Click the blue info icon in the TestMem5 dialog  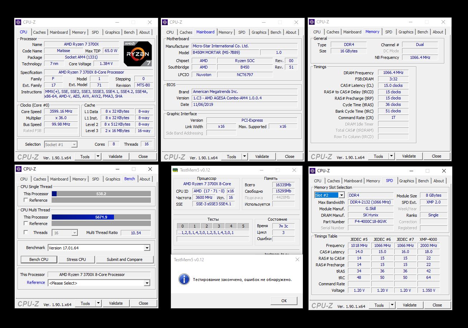184,279
